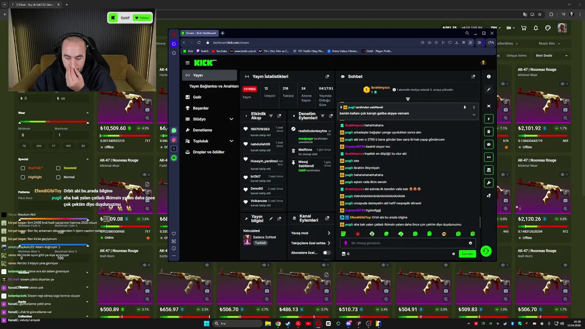This screenshot has width=585, height=329.
Task: Open filter options in Denetim Eylemleri
Action: [x=322, y=116]
